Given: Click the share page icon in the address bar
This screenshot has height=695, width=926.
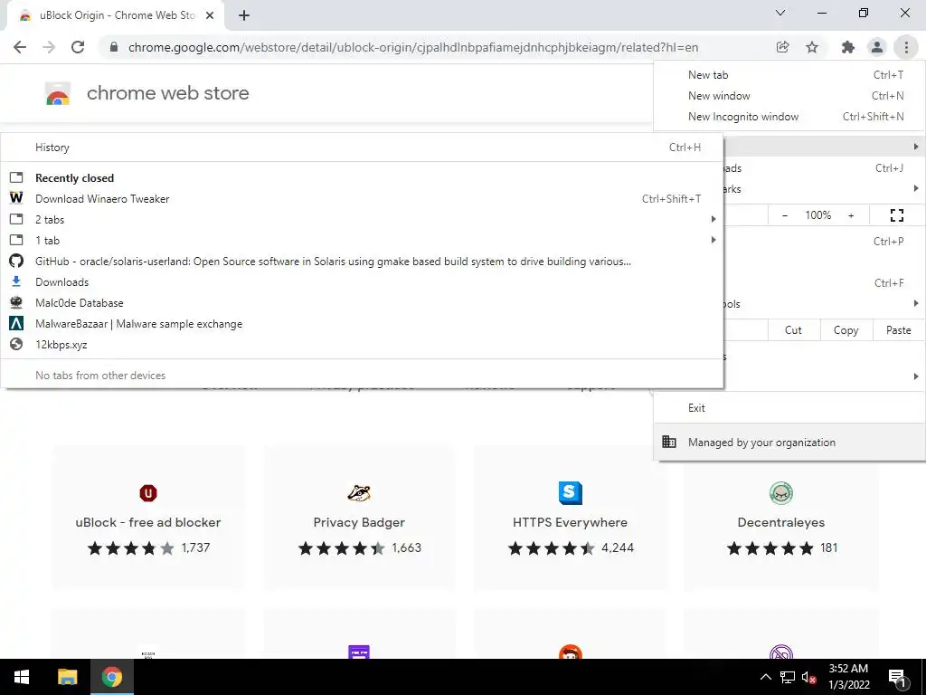Looking at the screenshot, I should click(x=782, y=47).
